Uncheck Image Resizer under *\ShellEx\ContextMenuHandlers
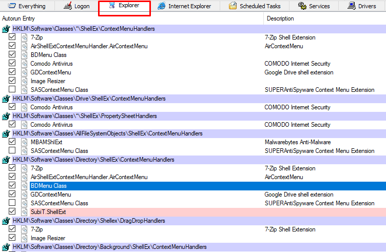The image size is (386, 252). (x=12, y=81)
